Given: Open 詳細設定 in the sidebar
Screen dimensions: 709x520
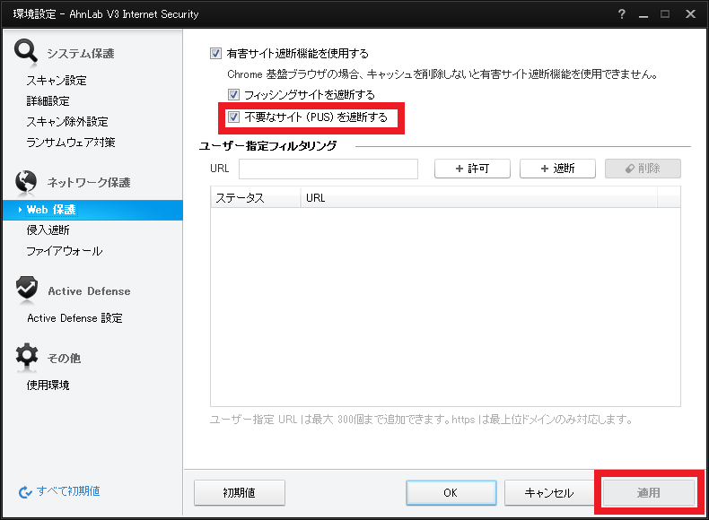Looking at the screenshot, I should point(48,100).
